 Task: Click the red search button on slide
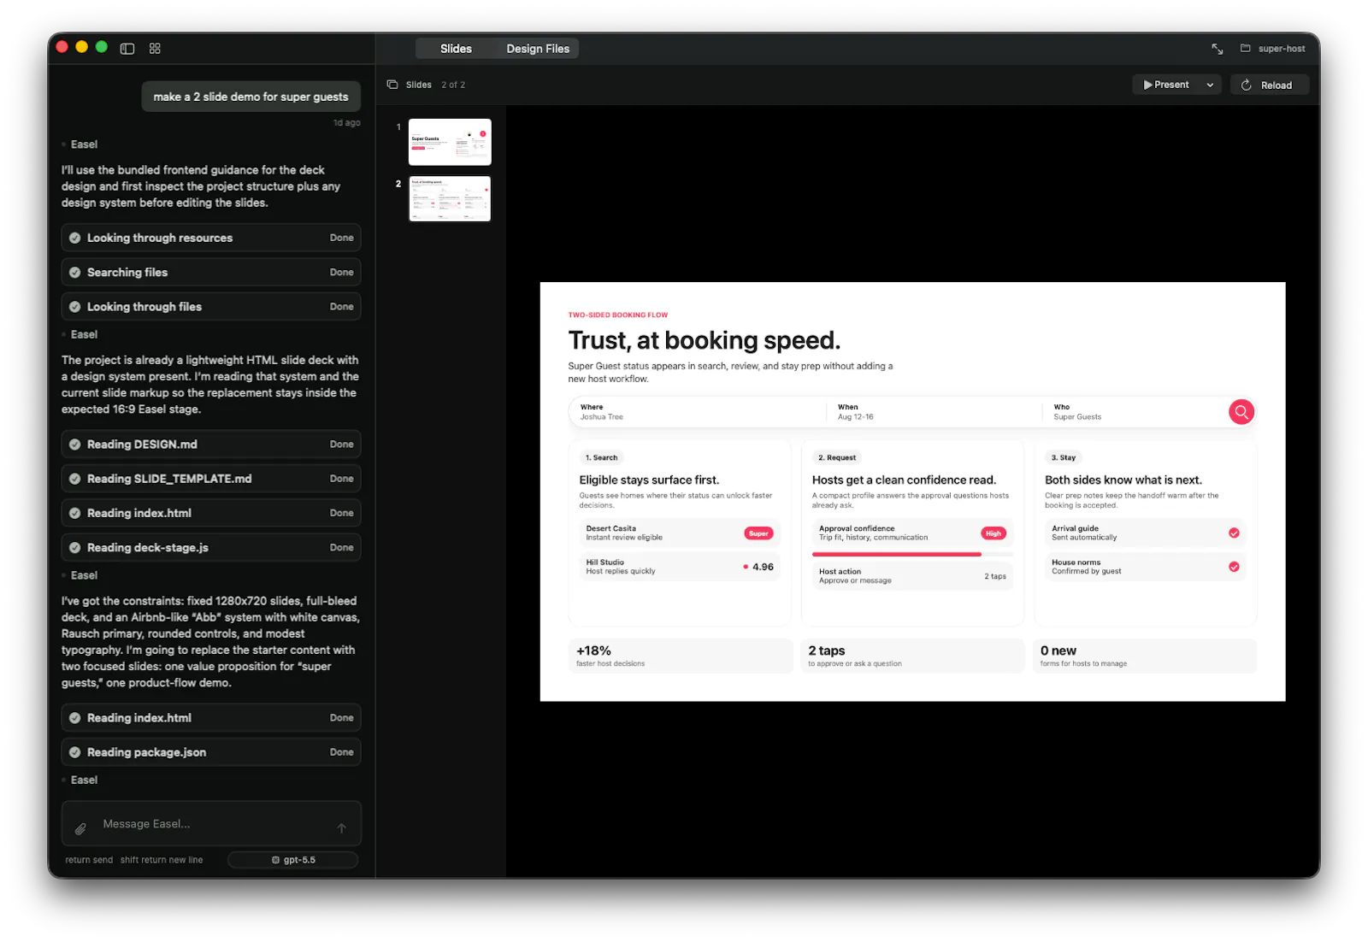[1241, 412]
